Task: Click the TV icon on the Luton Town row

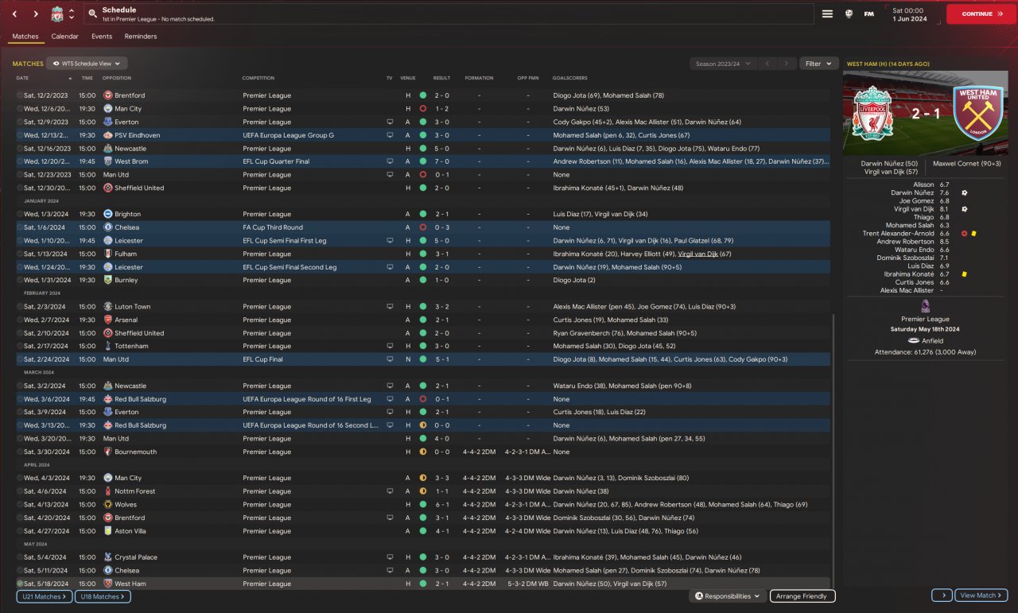Action: [x=390, y=306]
